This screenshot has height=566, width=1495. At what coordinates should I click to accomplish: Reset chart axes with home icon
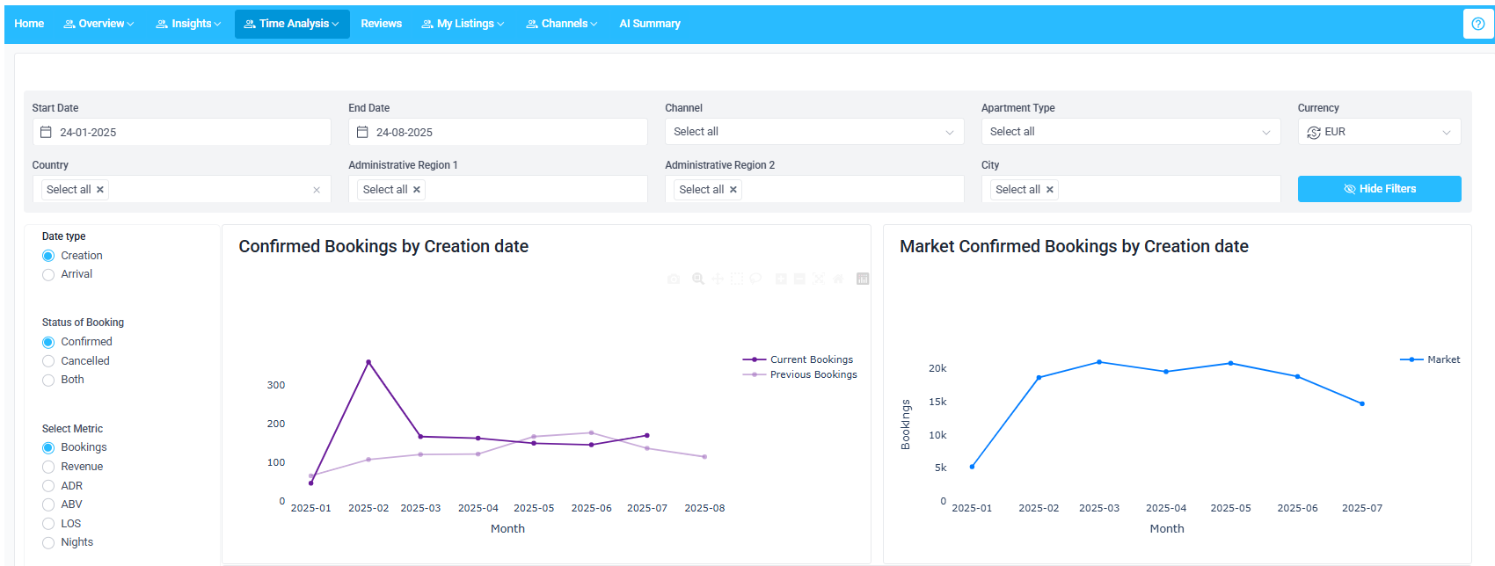coord(838,279)
